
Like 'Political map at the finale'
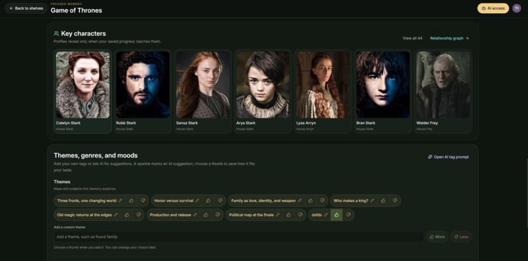point(289,215)
